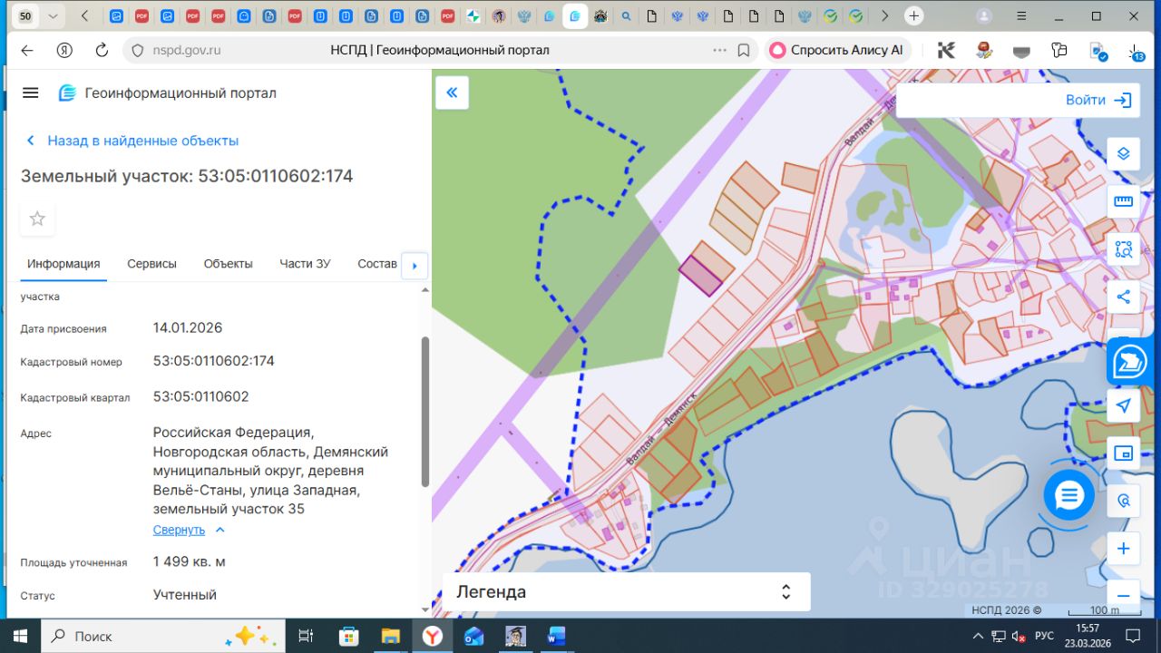Toggle favorite star for this land plot
Screen dimensions: 1161x653
tap(37, 219)
